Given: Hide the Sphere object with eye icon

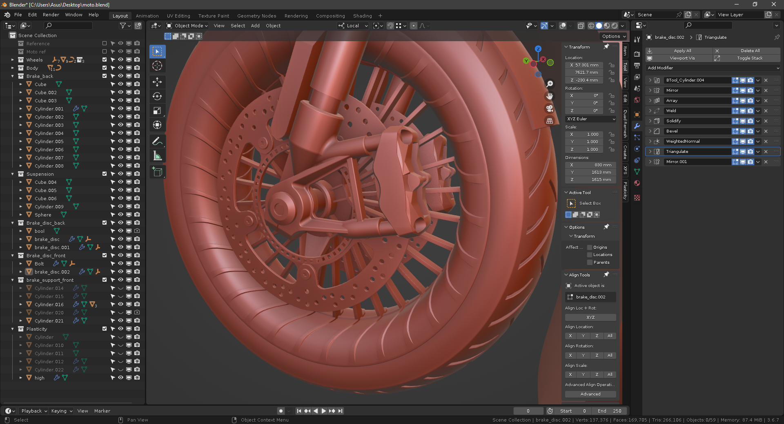Looking at the screenshot, I should (120, 214).
